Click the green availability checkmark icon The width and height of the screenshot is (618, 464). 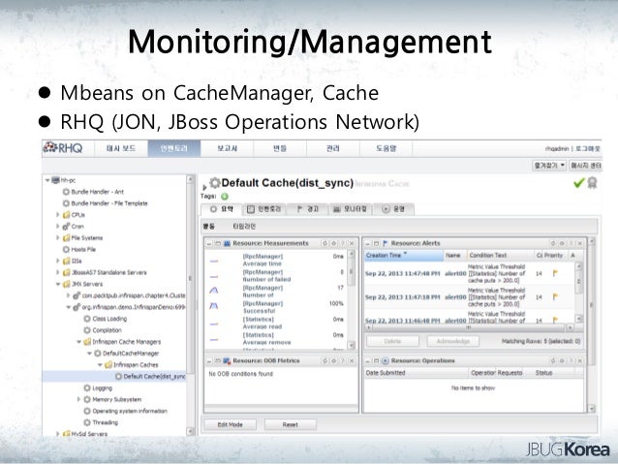coord(578,183)
